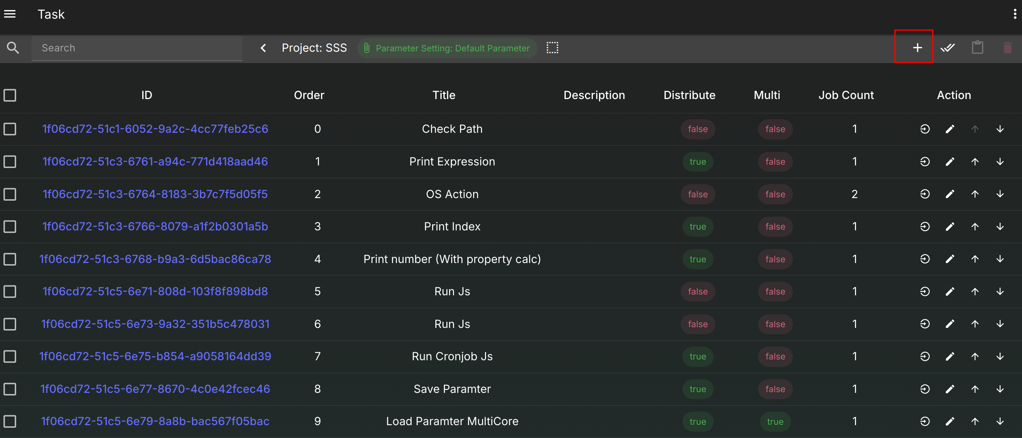Screen dimensions: 1022x438
Task: Click the plus icon to add task
Action: [917, 48]
